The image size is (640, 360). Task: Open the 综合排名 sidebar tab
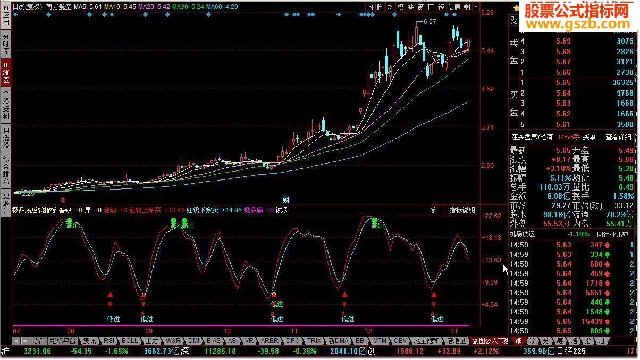pos(6,170)
